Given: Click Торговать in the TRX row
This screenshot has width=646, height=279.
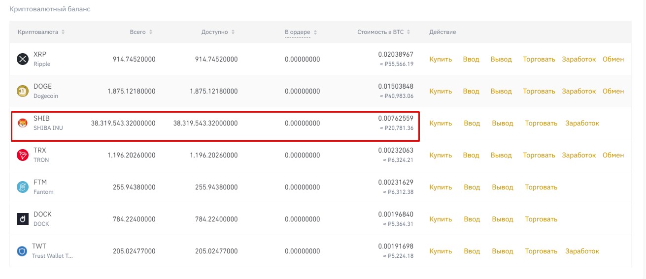Looking at the screenshot, I should (539, 155).
